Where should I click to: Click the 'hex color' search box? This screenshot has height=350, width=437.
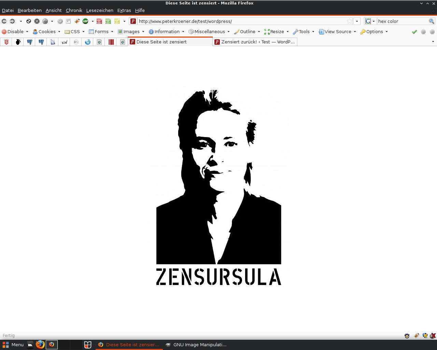point(403,21)
